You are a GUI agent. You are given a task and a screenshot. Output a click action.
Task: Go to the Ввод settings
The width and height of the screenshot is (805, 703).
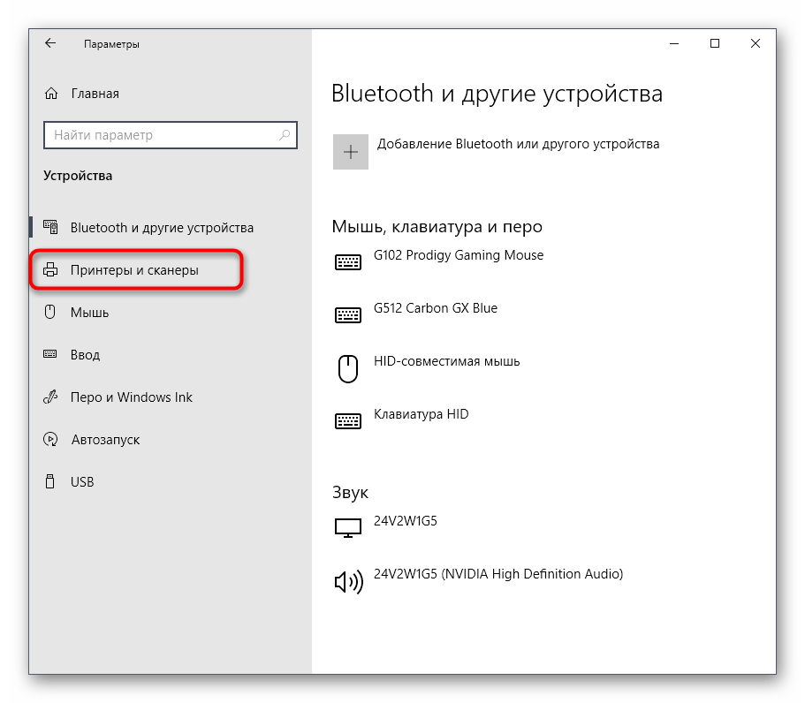[x=85, y=355]
